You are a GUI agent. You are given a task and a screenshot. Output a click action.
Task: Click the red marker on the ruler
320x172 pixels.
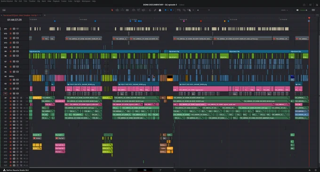[x=201, y=21]
